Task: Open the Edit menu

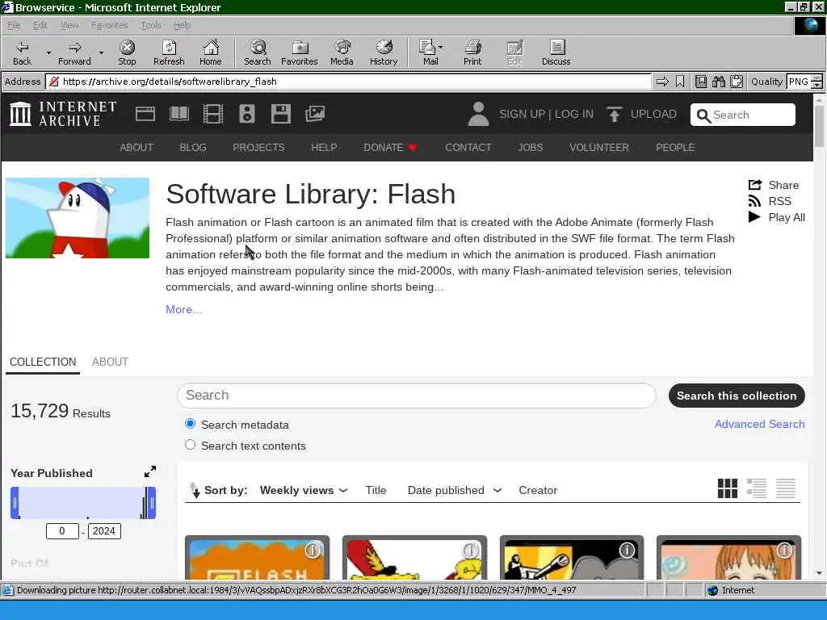Action: tap(40, 25)
